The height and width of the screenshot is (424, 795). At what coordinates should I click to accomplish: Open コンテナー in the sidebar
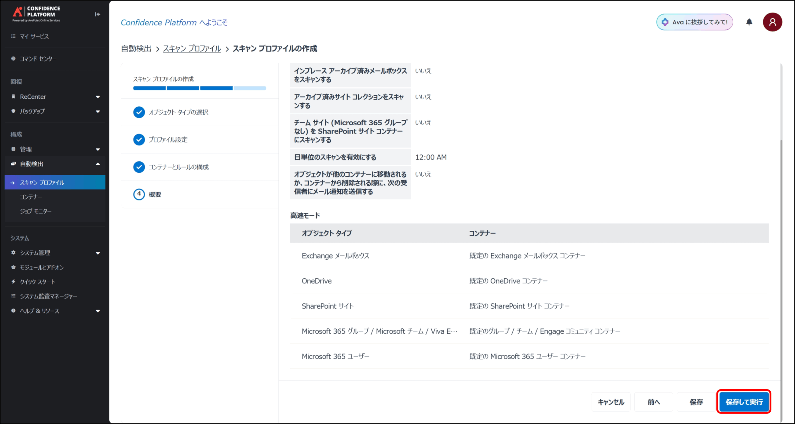point(31,197)
